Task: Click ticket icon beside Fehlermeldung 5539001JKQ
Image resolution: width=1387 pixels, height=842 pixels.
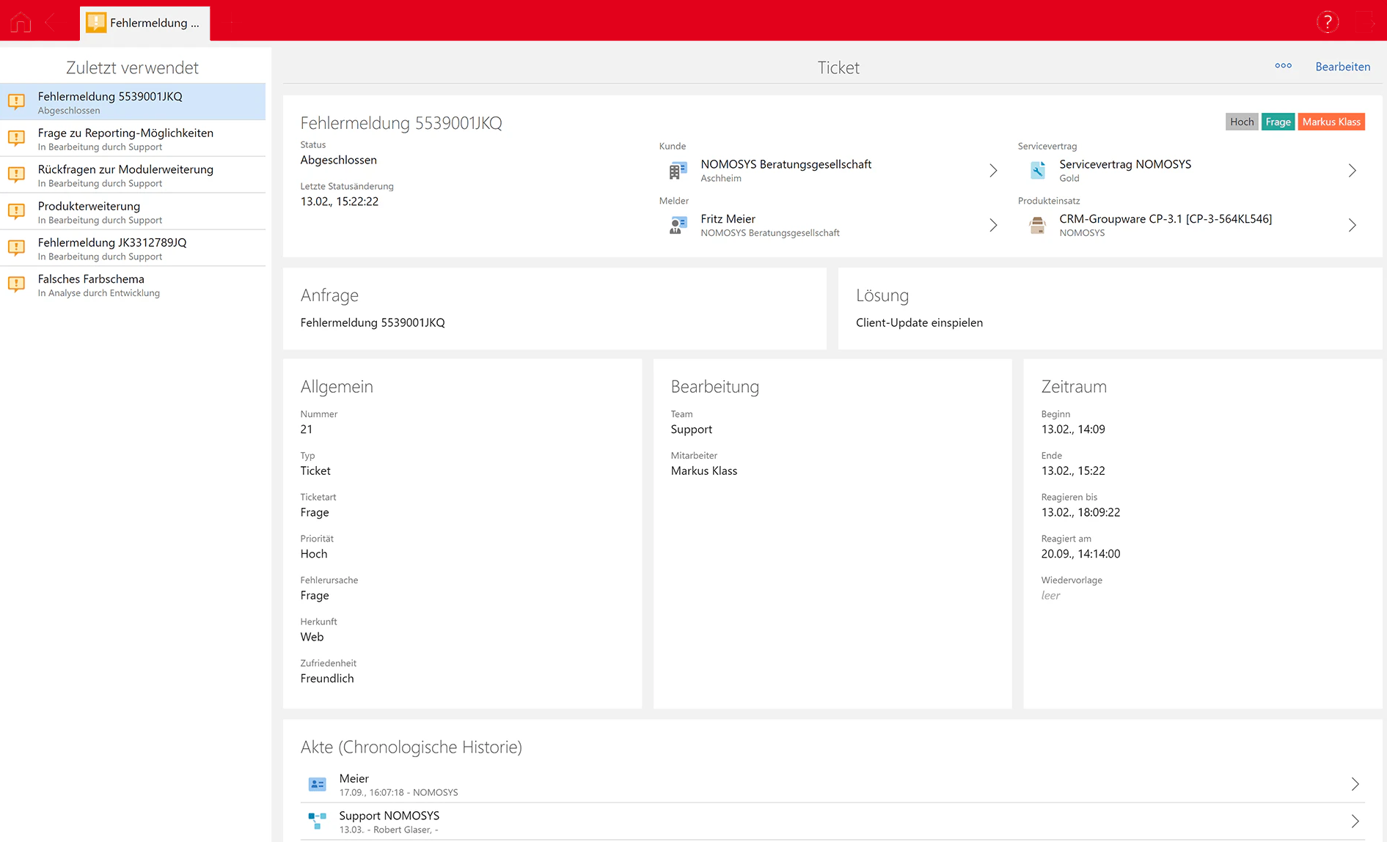Action: [16, 101]
